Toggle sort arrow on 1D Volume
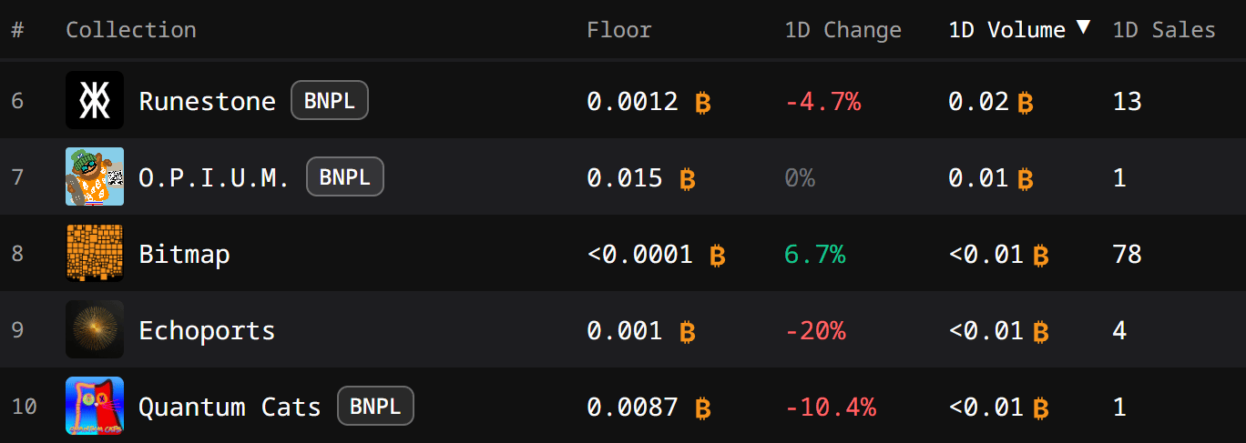This screenshot has width=1246, height=443. pyautogui.click(x=1083, y=28)
